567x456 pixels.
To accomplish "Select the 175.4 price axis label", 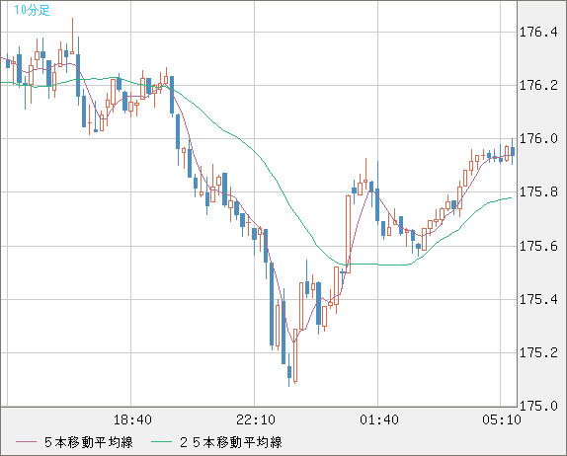I will [538, 299].
